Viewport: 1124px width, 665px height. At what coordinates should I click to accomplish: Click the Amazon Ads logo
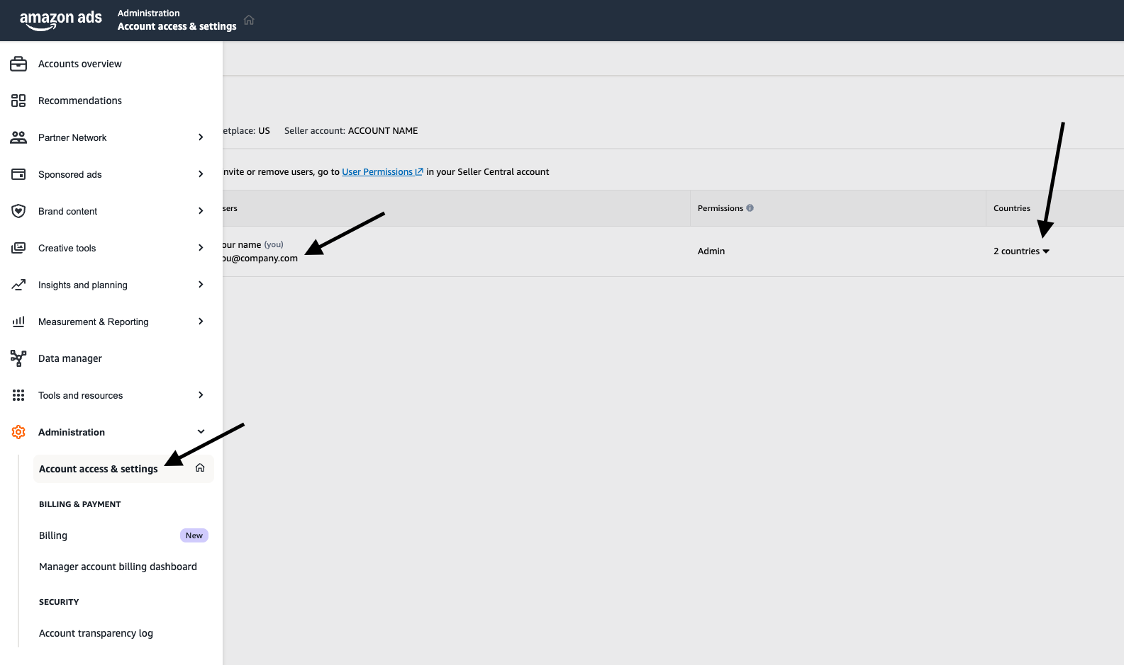tap(60, 20)
